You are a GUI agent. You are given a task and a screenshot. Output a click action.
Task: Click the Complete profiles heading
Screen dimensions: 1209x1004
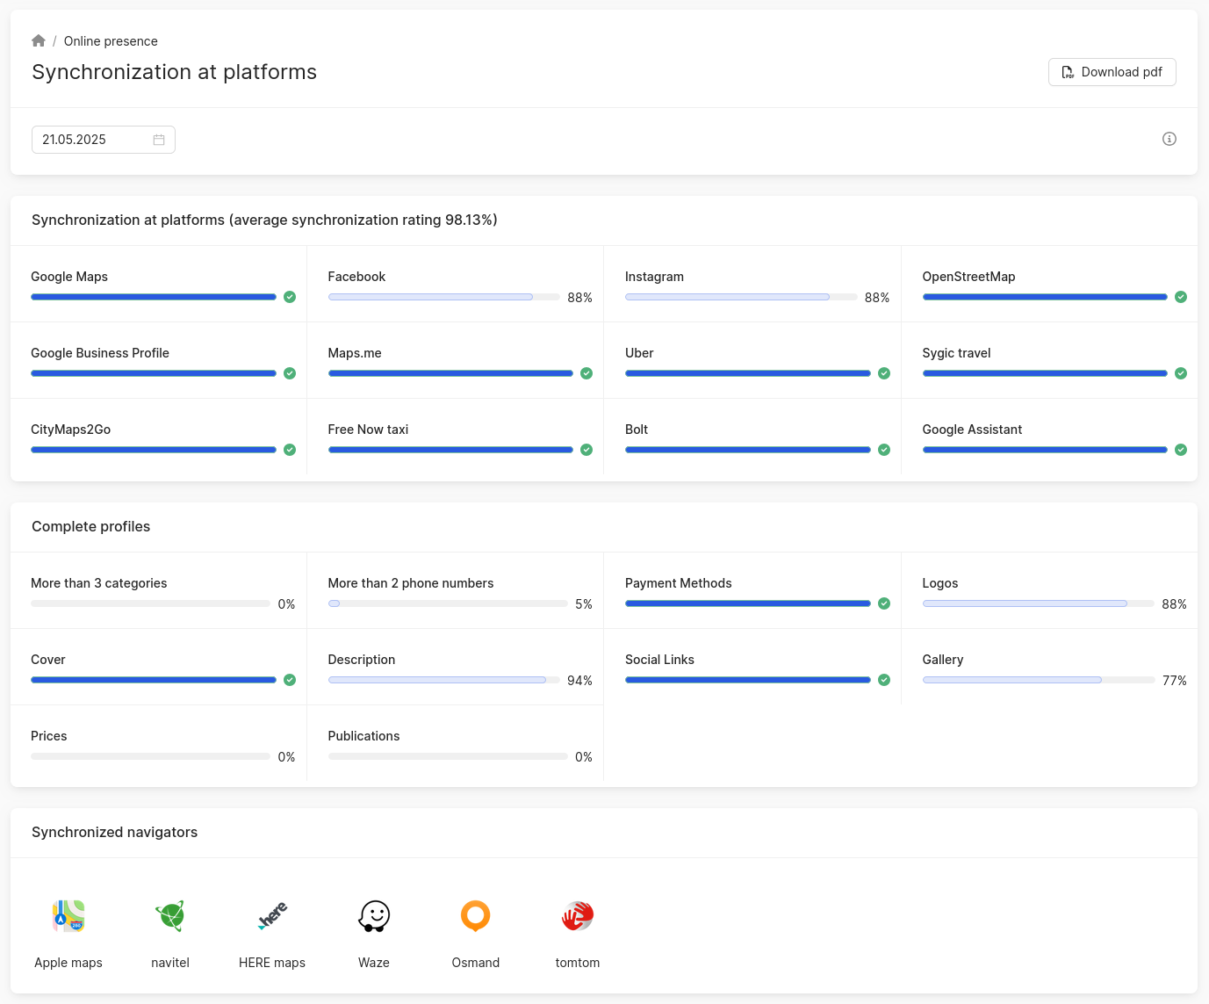click(x=91, y=526)
